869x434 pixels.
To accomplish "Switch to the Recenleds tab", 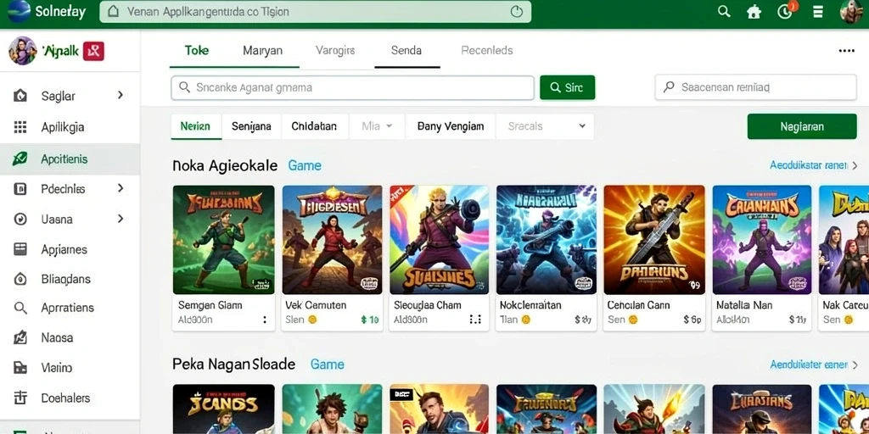I will pyautogui.click(x=486, y=50).
